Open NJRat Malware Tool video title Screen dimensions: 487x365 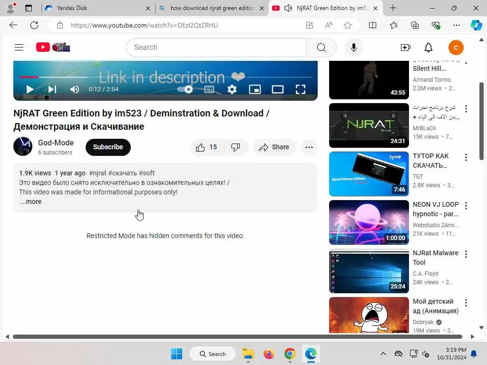tap(436, 258)
